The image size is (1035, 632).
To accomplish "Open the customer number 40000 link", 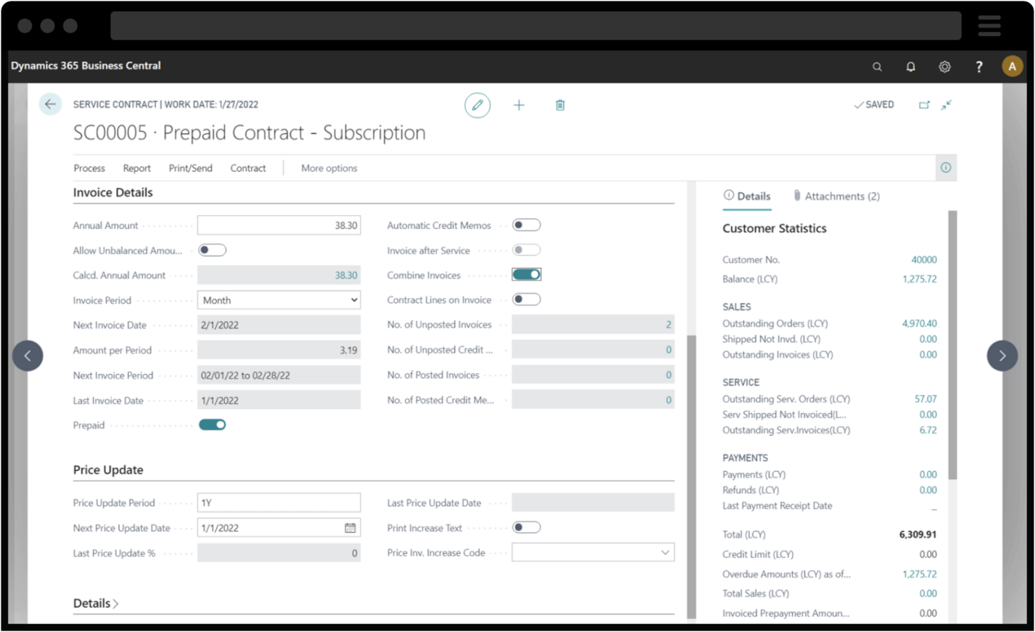I will pyautogui.click(x=924, y=260).
